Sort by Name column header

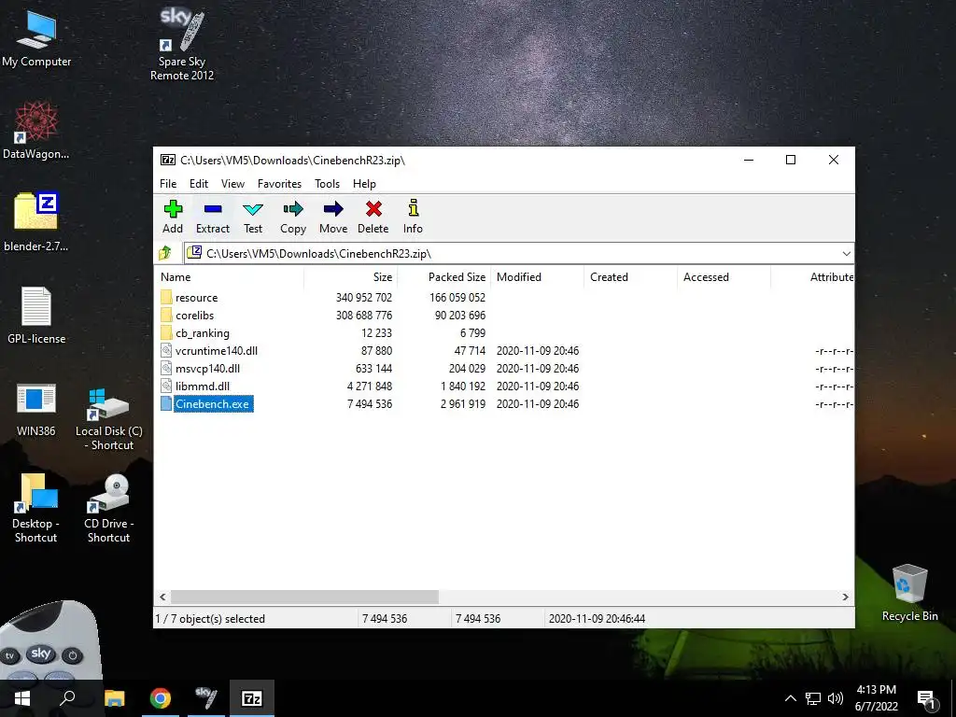(x=230, y=276)
